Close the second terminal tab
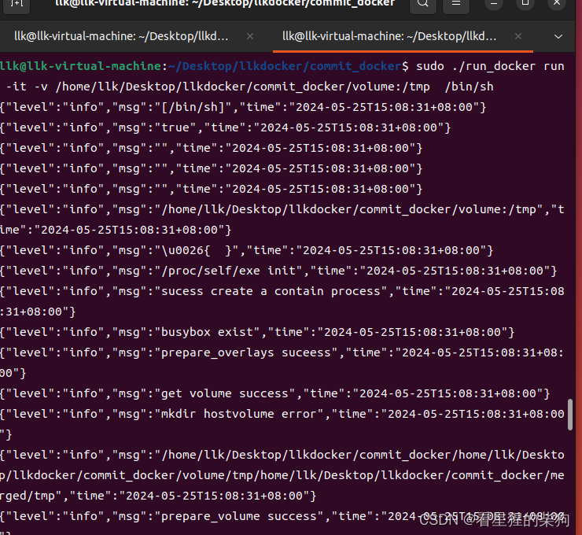 click(x=518, y=36)
